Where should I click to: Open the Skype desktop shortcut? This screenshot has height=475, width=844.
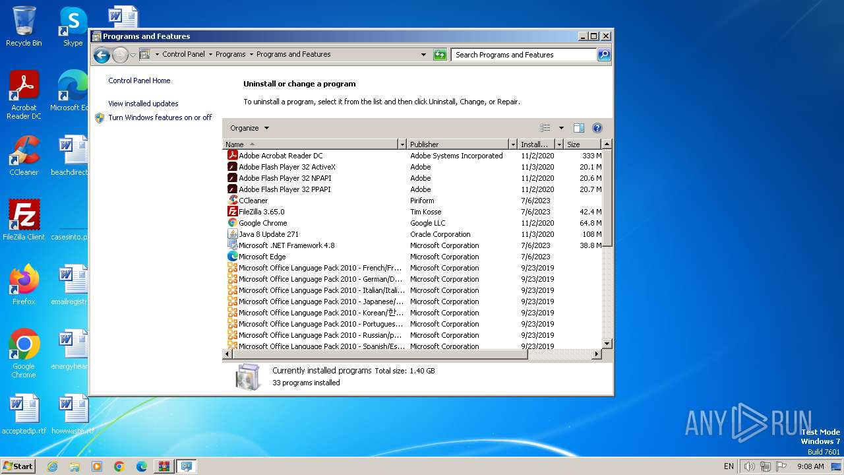[x=73, y=26]
